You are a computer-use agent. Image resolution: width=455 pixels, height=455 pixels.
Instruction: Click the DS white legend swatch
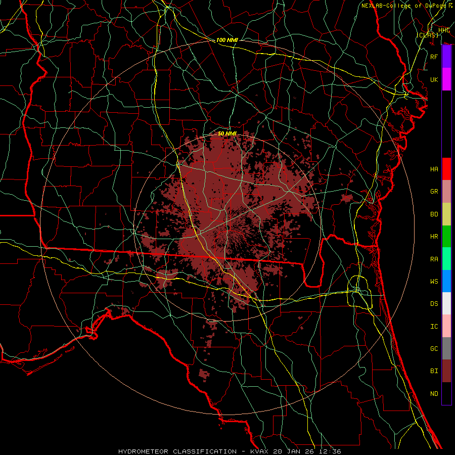click(446, 303)
